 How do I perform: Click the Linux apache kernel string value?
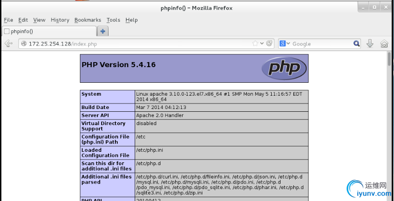coord(219,97)
